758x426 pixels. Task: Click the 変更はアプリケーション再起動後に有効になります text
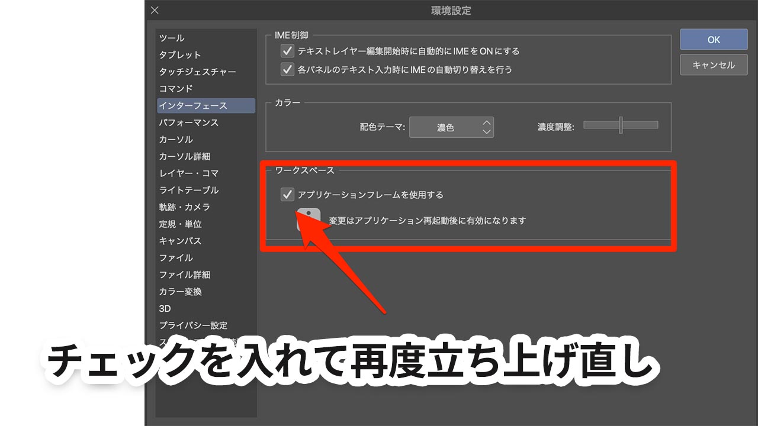click(428, 221)
